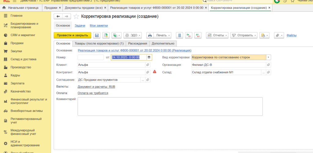
Task: Open the create-based-on dropdown icon
Action: point(116,35)
